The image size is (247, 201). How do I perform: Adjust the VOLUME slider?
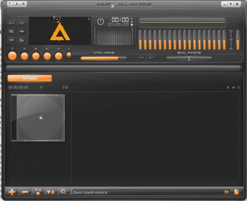103,58
